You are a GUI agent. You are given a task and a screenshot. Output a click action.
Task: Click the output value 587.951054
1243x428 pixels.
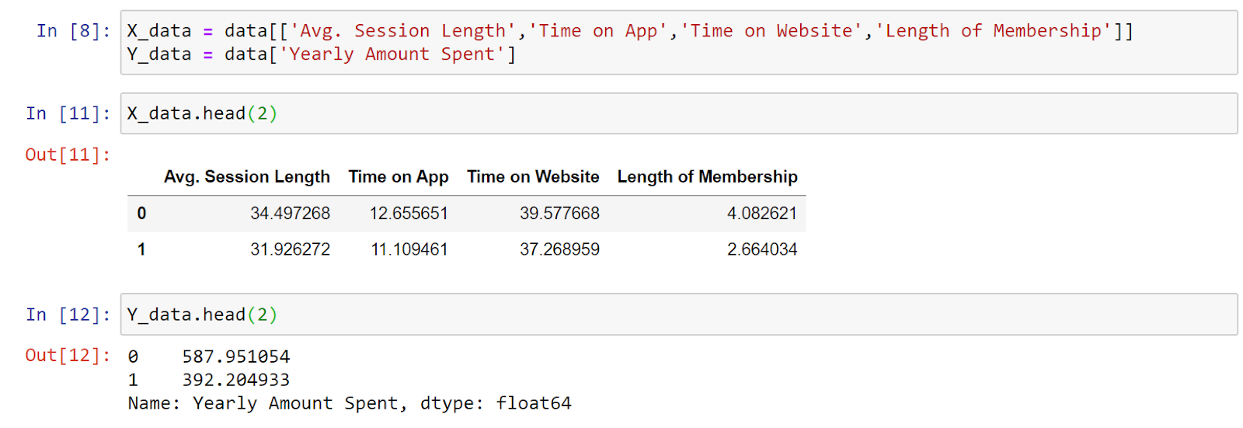pyautogui.click(x=236, y=357)
